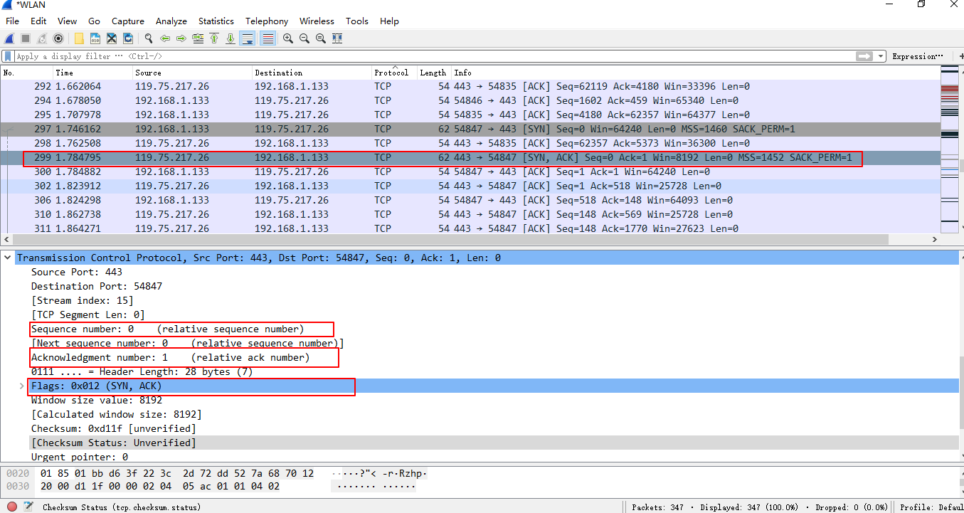This screenshot has width=964, height=513.
Task: Open the Analyze menu
Action: tap(171, 21)
